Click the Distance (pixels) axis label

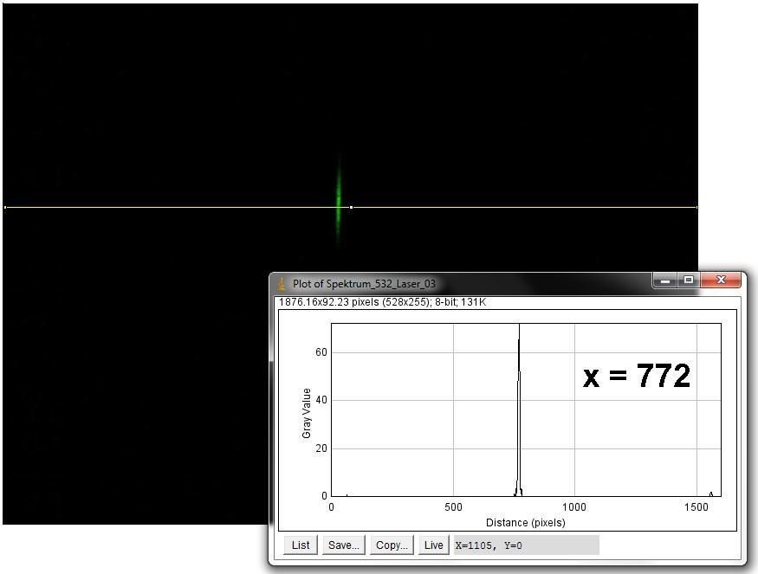[527, 522]
